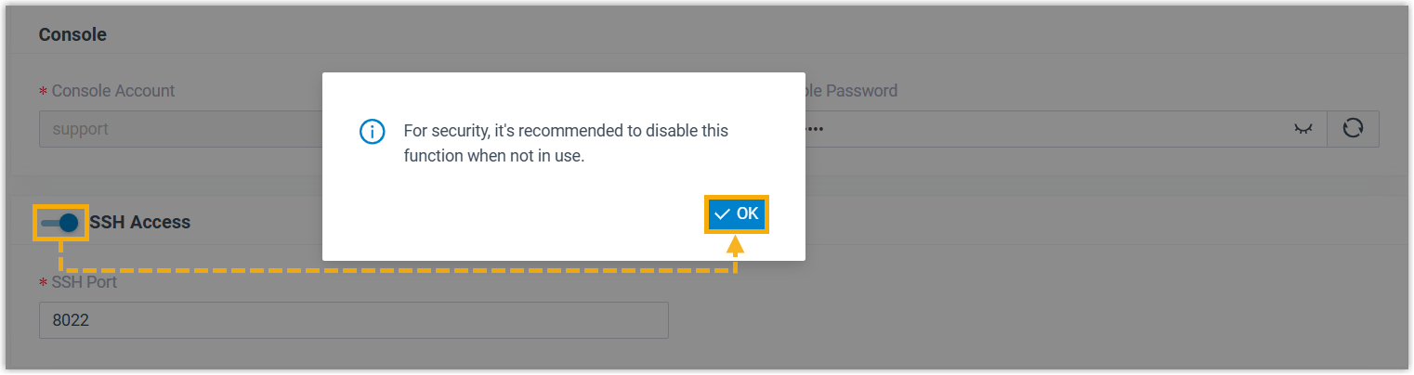The width and height of the screenshot is (1414, 375).
Task: Click OK to confirm the security notice
Action: [737, 214]
